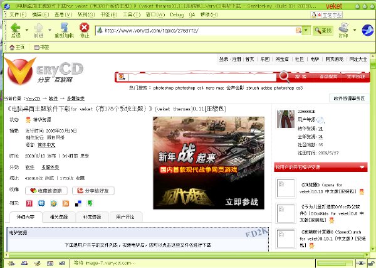Open the Home bookmark in personal toolbar
This screenshot has height=268, width=376.
pyautogui.click(x=17, y=47)
